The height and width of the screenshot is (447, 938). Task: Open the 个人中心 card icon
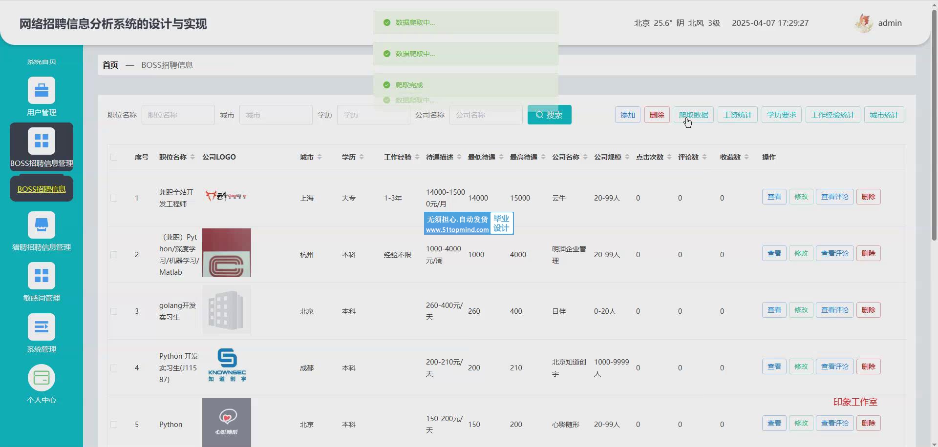coord(42,378)
